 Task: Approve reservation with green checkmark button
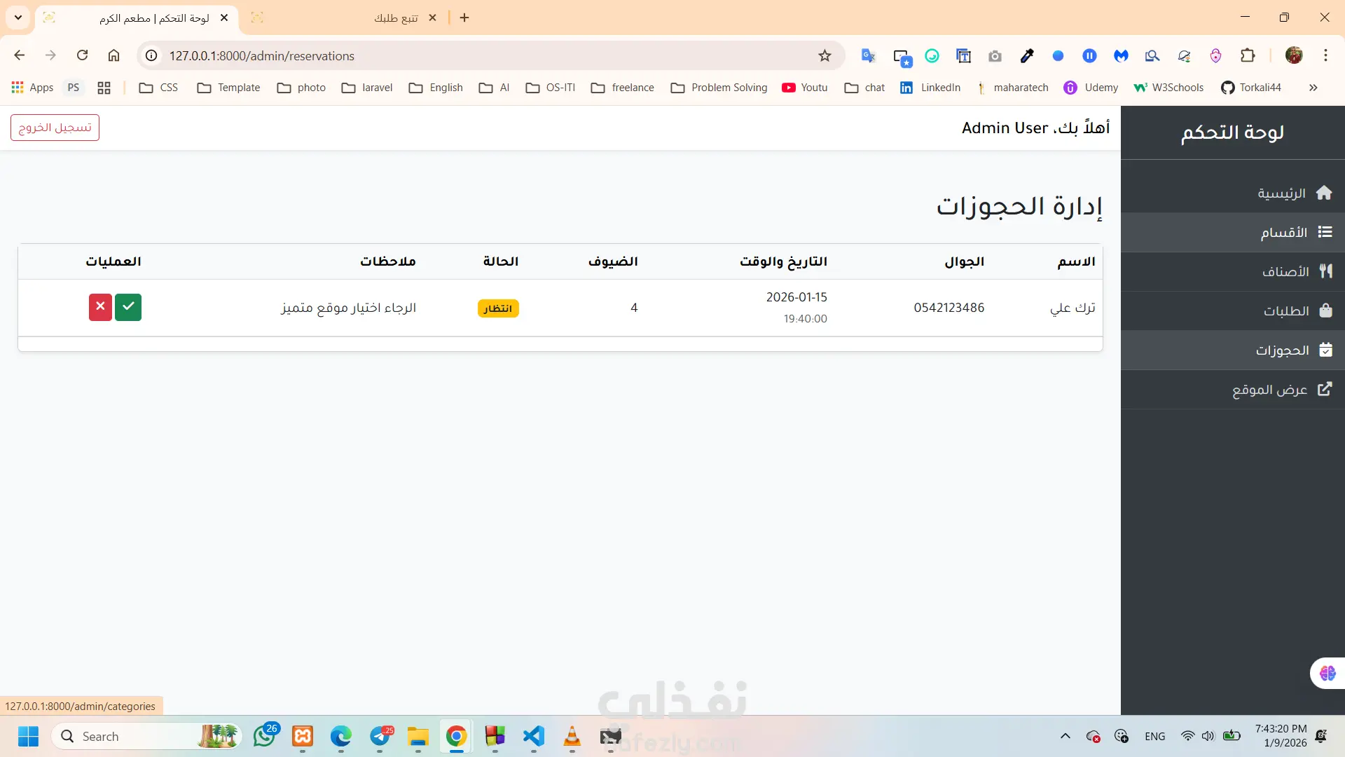coord(128,307)
